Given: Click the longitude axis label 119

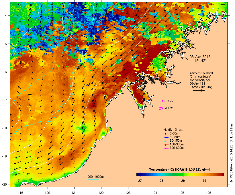Looking at the screenshot, I should point(21,193).
